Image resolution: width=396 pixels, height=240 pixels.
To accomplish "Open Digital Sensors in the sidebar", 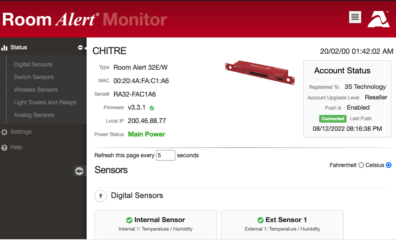I will [x=33, y=64].
